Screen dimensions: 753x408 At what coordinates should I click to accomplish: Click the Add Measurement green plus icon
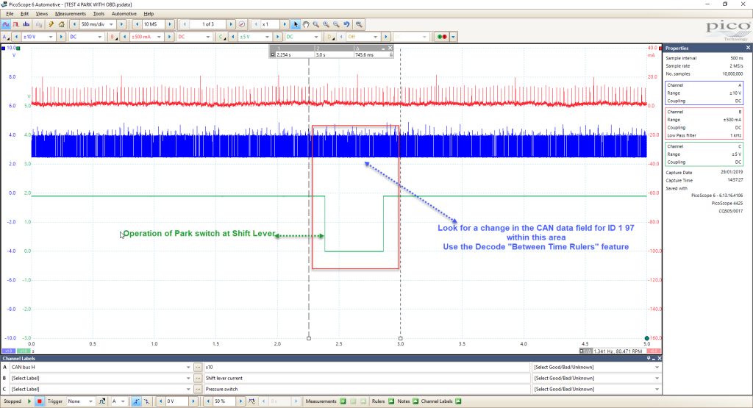click(x=343, y=401)
